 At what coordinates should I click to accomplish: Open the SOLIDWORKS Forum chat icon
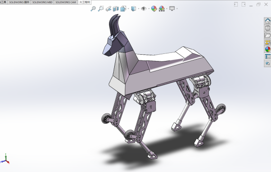pyautogui.click(x=268, y=63)
